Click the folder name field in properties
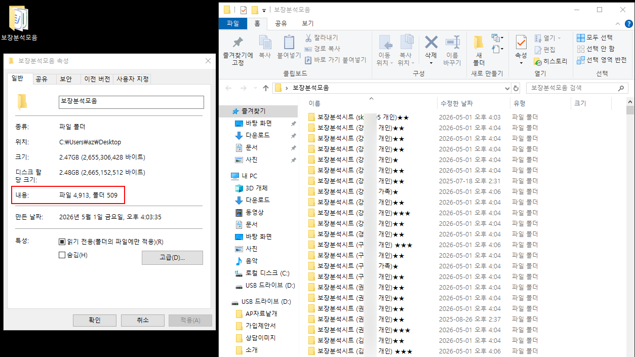The height and width of the screenshot is (357, 635). 132,102
